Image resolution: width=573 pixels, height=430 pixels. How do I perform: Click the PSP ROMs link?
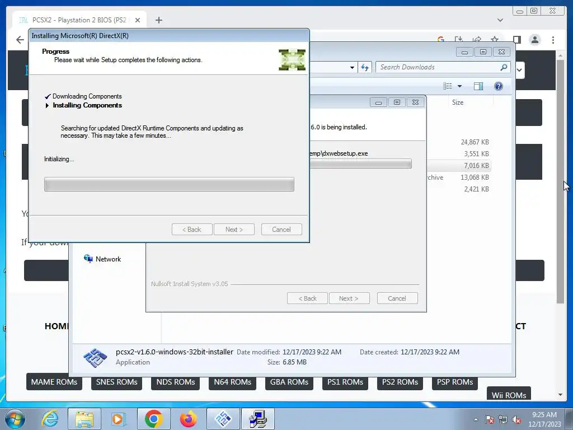454,382
